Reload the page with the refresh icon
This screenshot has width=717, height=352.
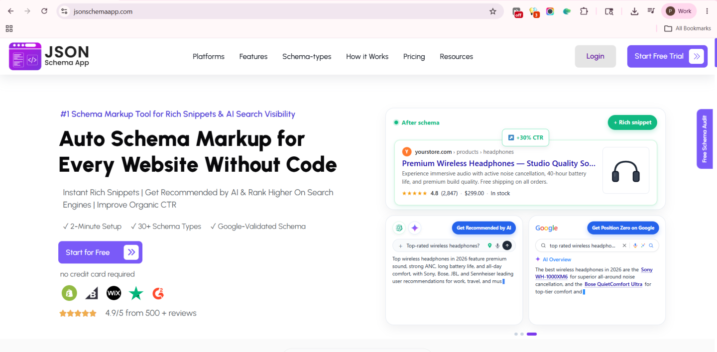pyautogui.click(x=44, y=11)
